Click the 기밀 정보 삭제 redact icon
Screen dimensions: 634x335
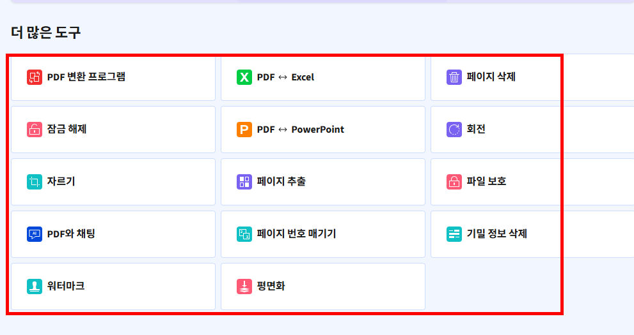454,234
